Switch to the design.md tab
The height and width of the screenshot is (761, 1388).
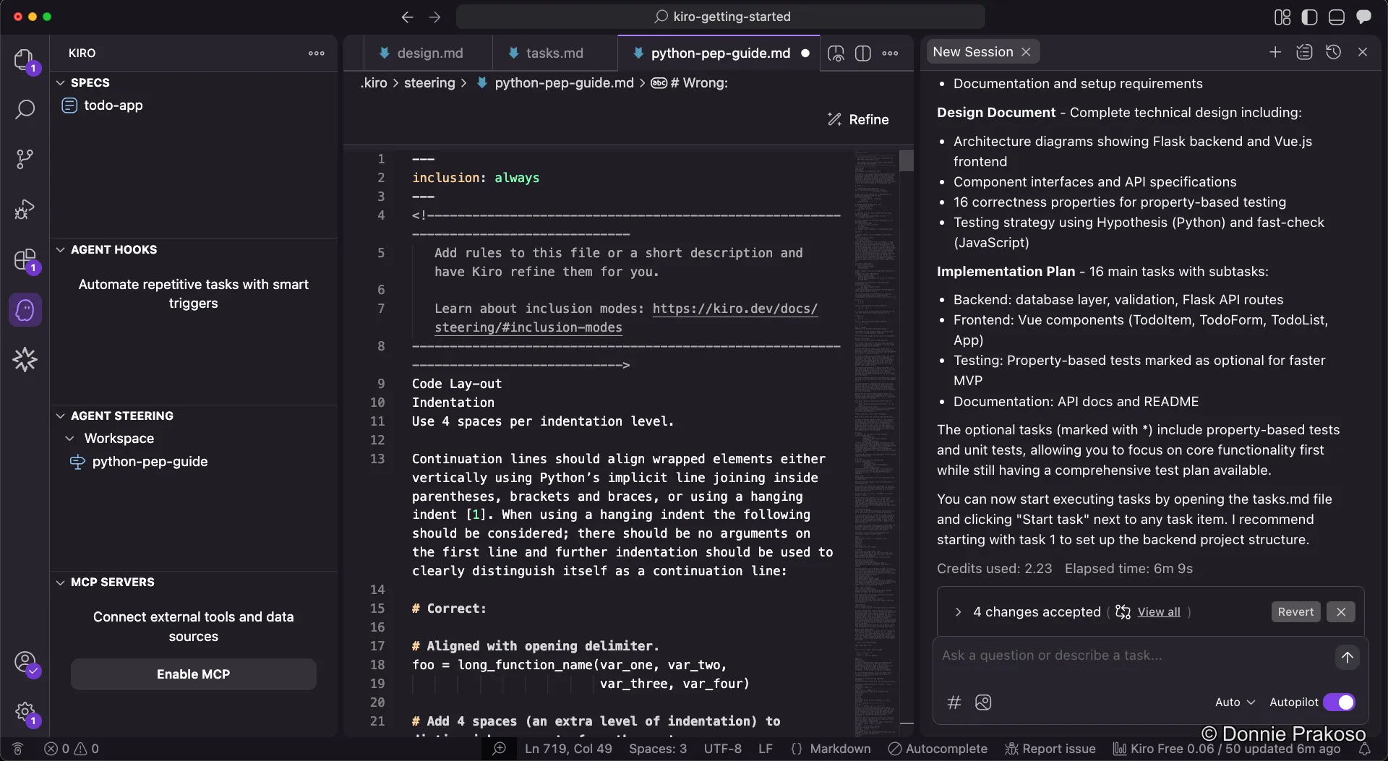432,53
